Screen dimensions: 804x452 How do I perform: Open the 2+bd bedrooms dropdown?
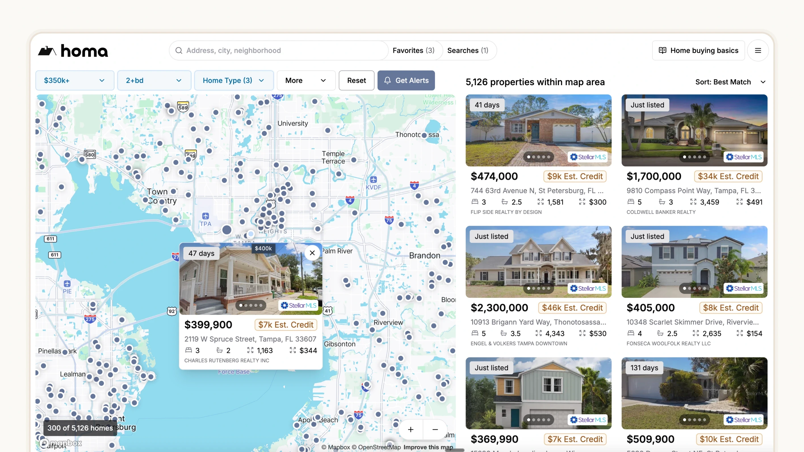coord(154,81)
